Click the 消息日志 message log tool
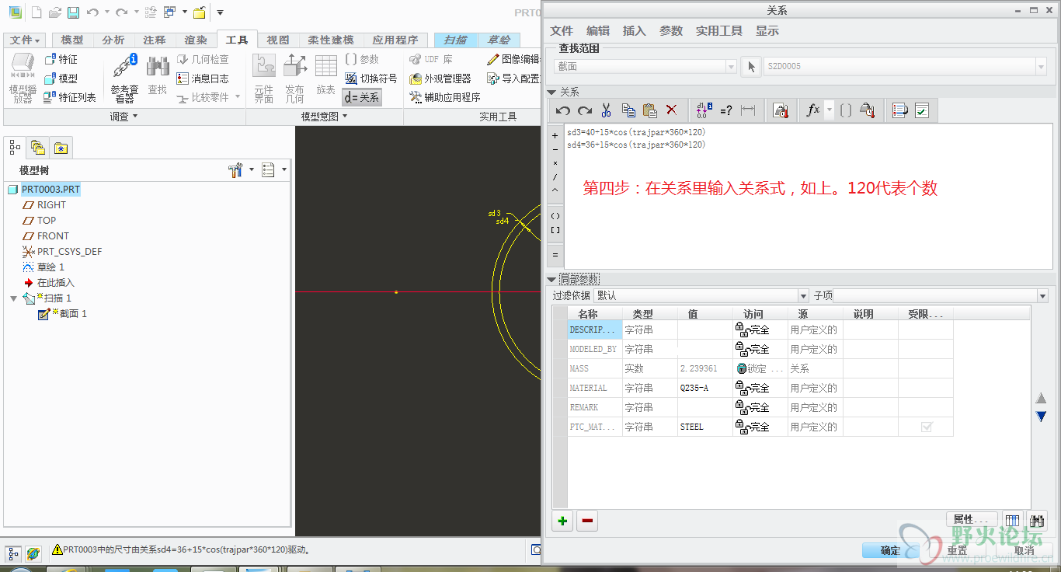Image resolution: width=1061 pixels, height=572 pixels. pos(202,78)
